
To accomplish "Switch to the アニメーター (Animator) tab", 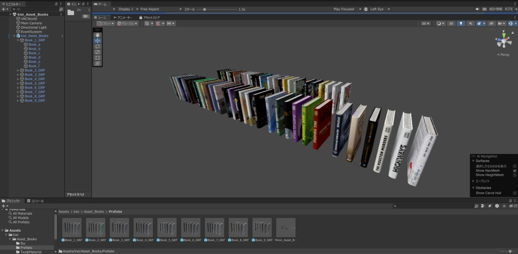I will click(122, 18).
